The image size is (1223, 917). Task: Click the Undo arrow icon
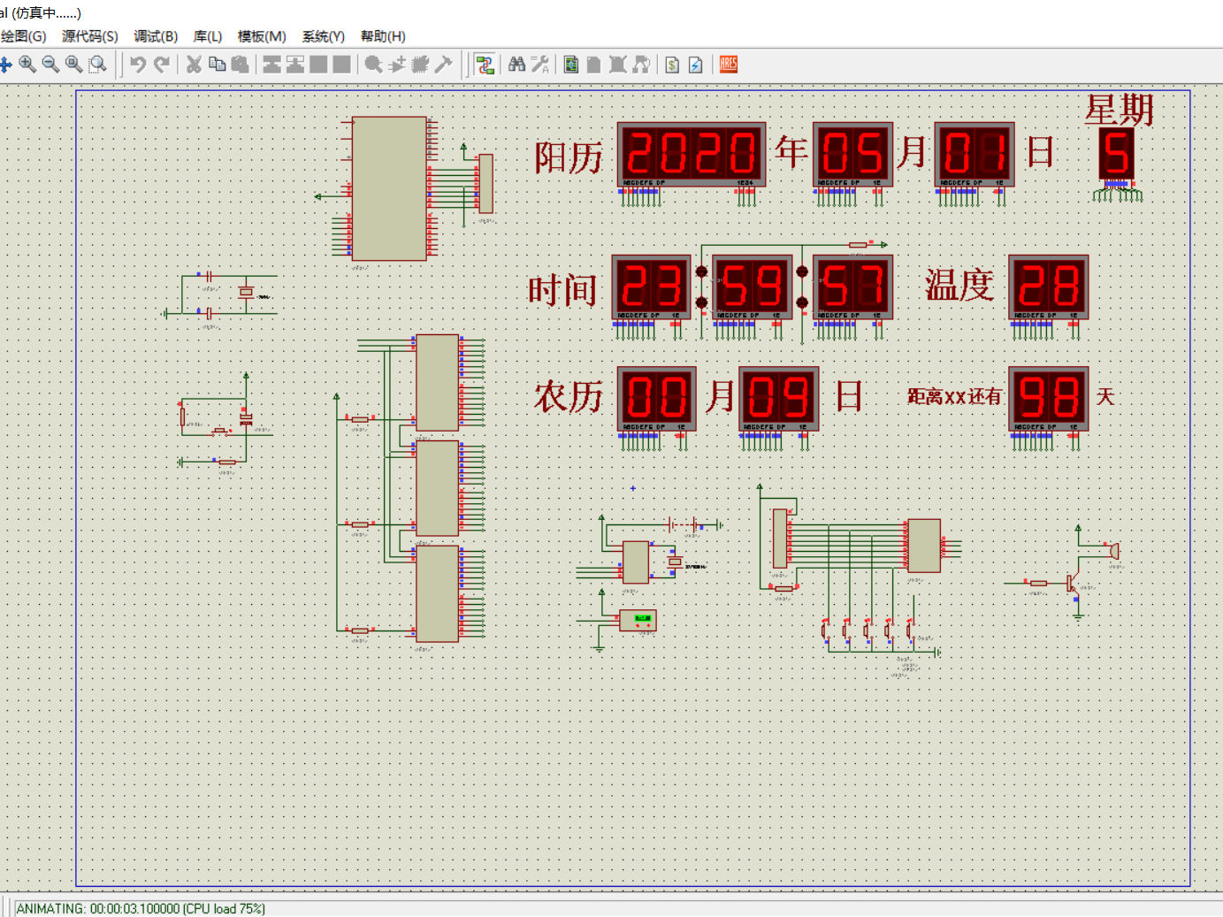[x=138, y=65]
